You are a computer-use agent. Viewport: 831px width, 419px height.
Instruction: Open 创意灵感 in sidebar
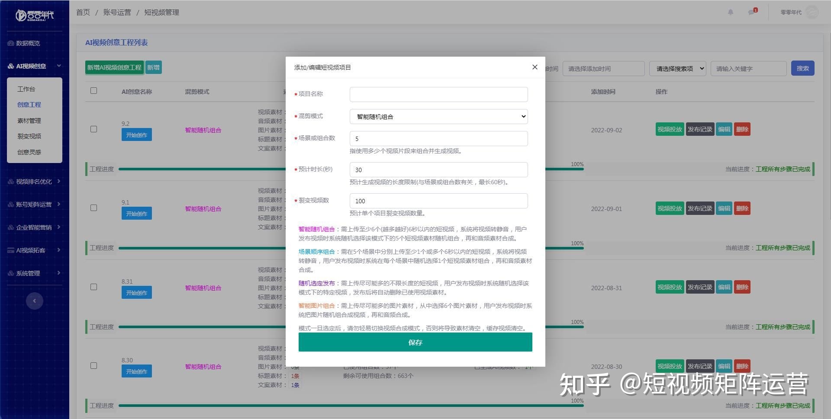tap(29, 152)
